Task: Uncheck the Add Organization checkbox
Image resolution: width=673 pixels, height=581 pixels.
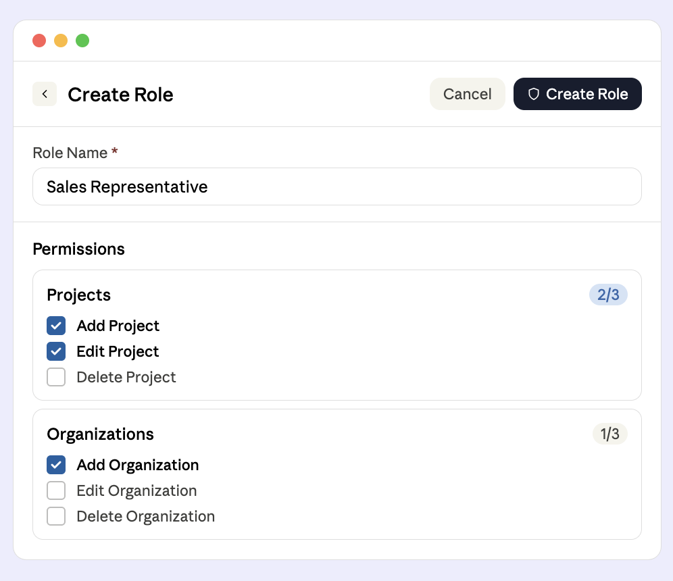Action: click(x=56, y=465)
